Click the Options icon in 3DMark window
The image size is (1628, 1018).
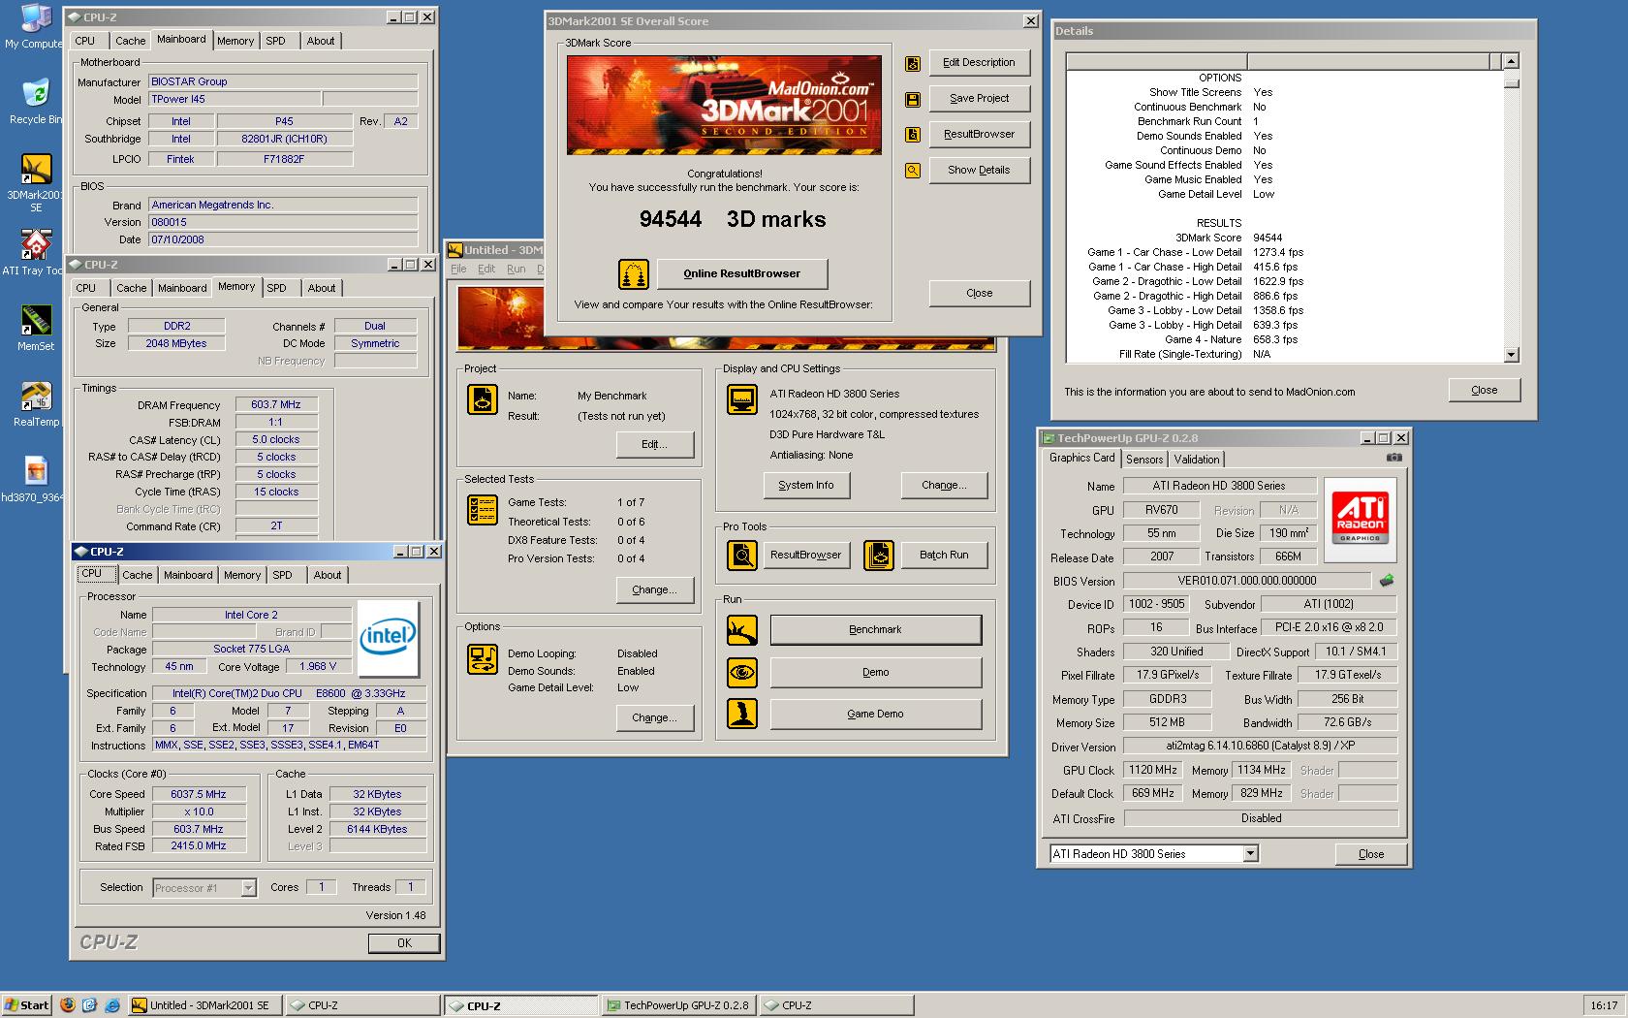tap(482, 658)
